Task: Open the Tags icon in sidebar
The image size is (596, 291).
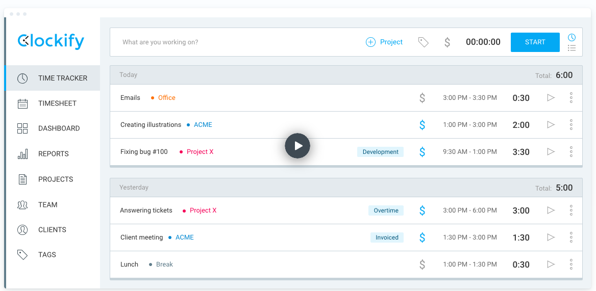Action: (x=22, y=255)
